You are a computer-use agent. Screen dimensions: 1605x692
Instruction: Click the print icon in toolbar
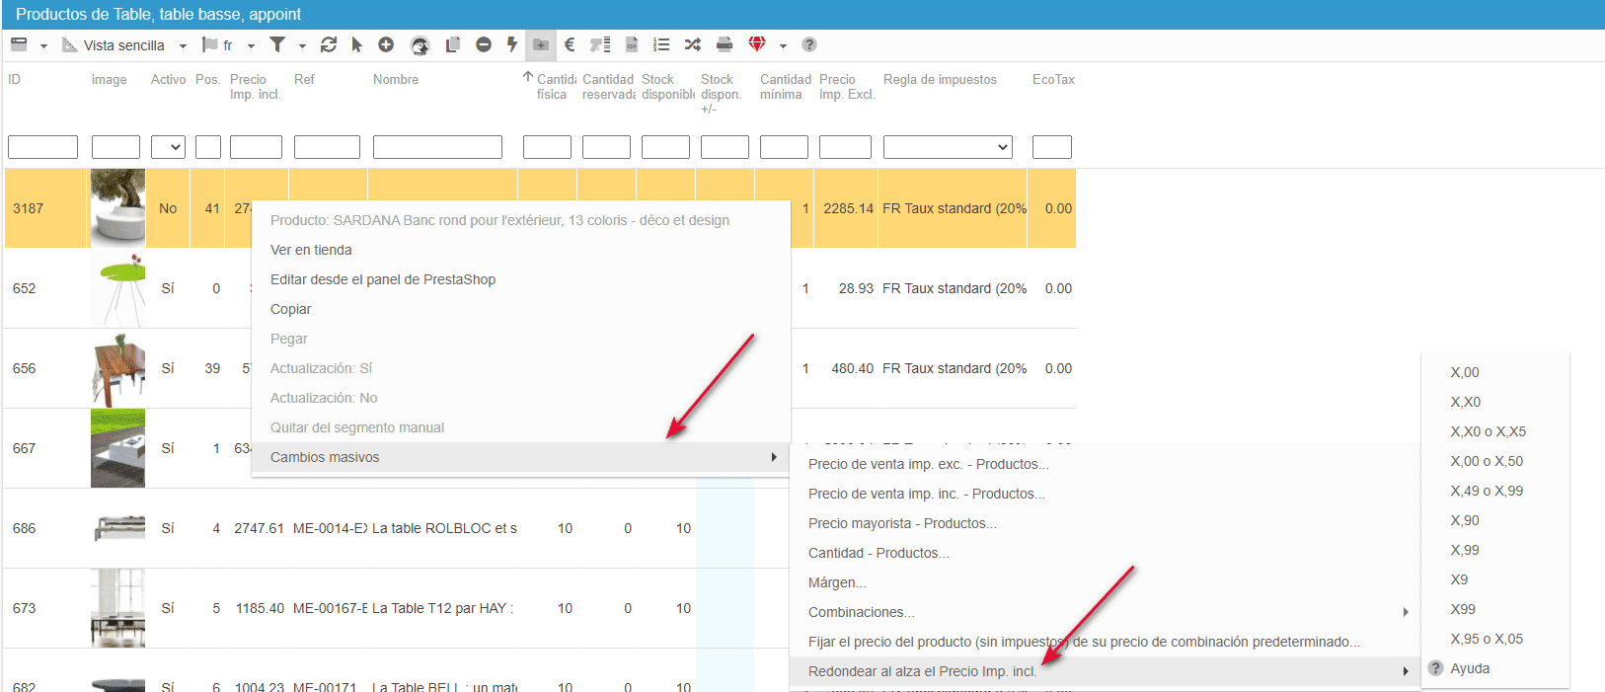click(725, 44)
